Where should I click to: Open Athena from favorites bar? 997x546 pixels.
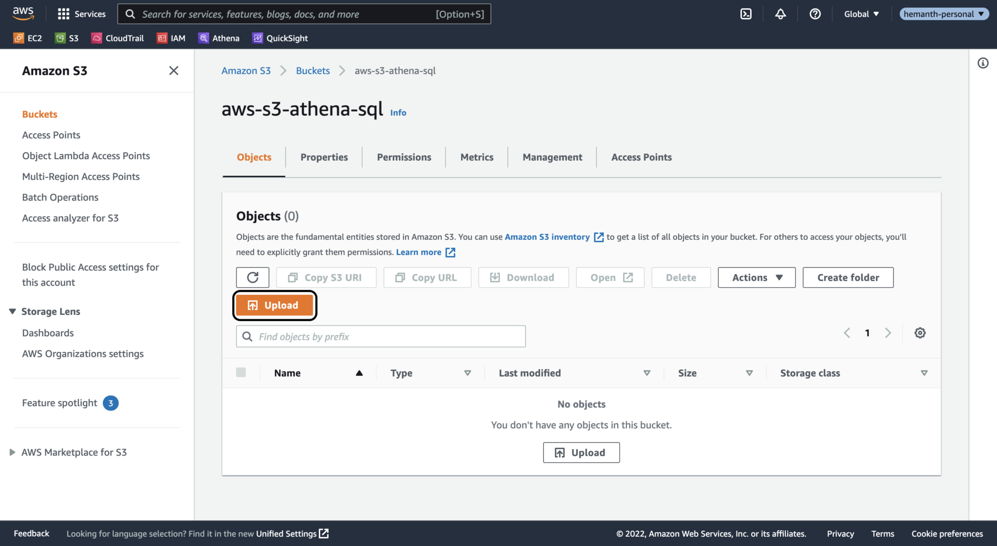219,38
